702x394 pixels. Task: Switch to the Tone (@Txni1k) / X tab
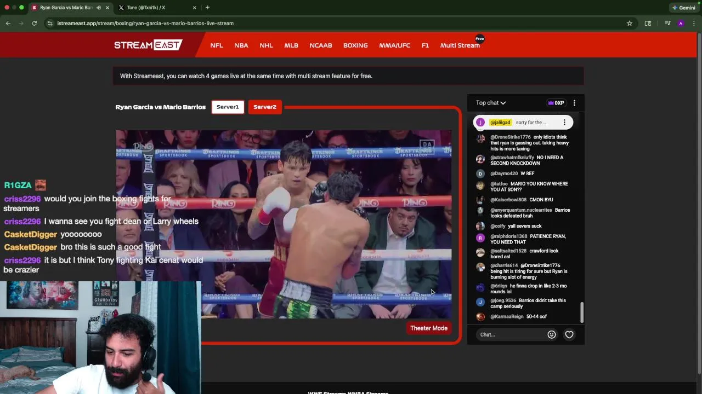[146, 8]
